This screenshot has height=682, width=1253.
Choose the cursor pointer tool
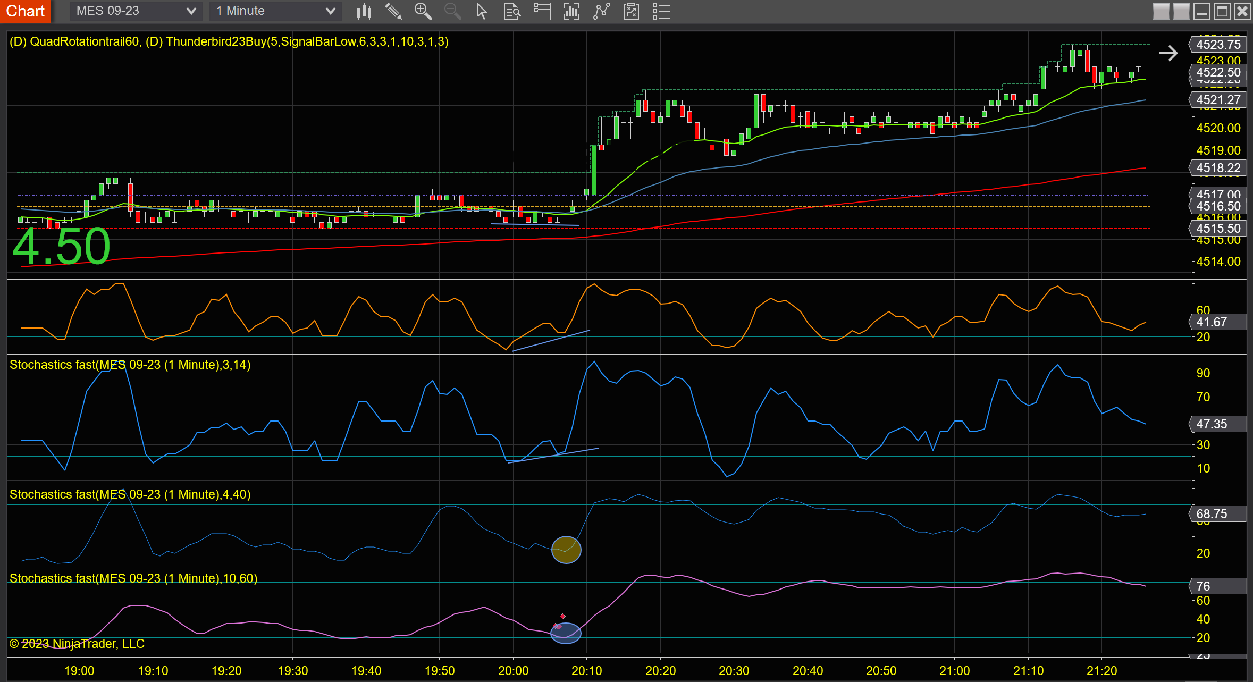[x=482, y=11]
